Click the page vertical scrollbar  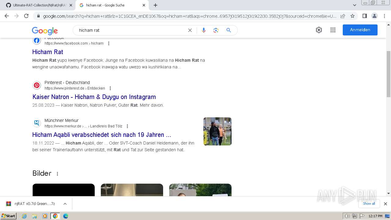389,74
